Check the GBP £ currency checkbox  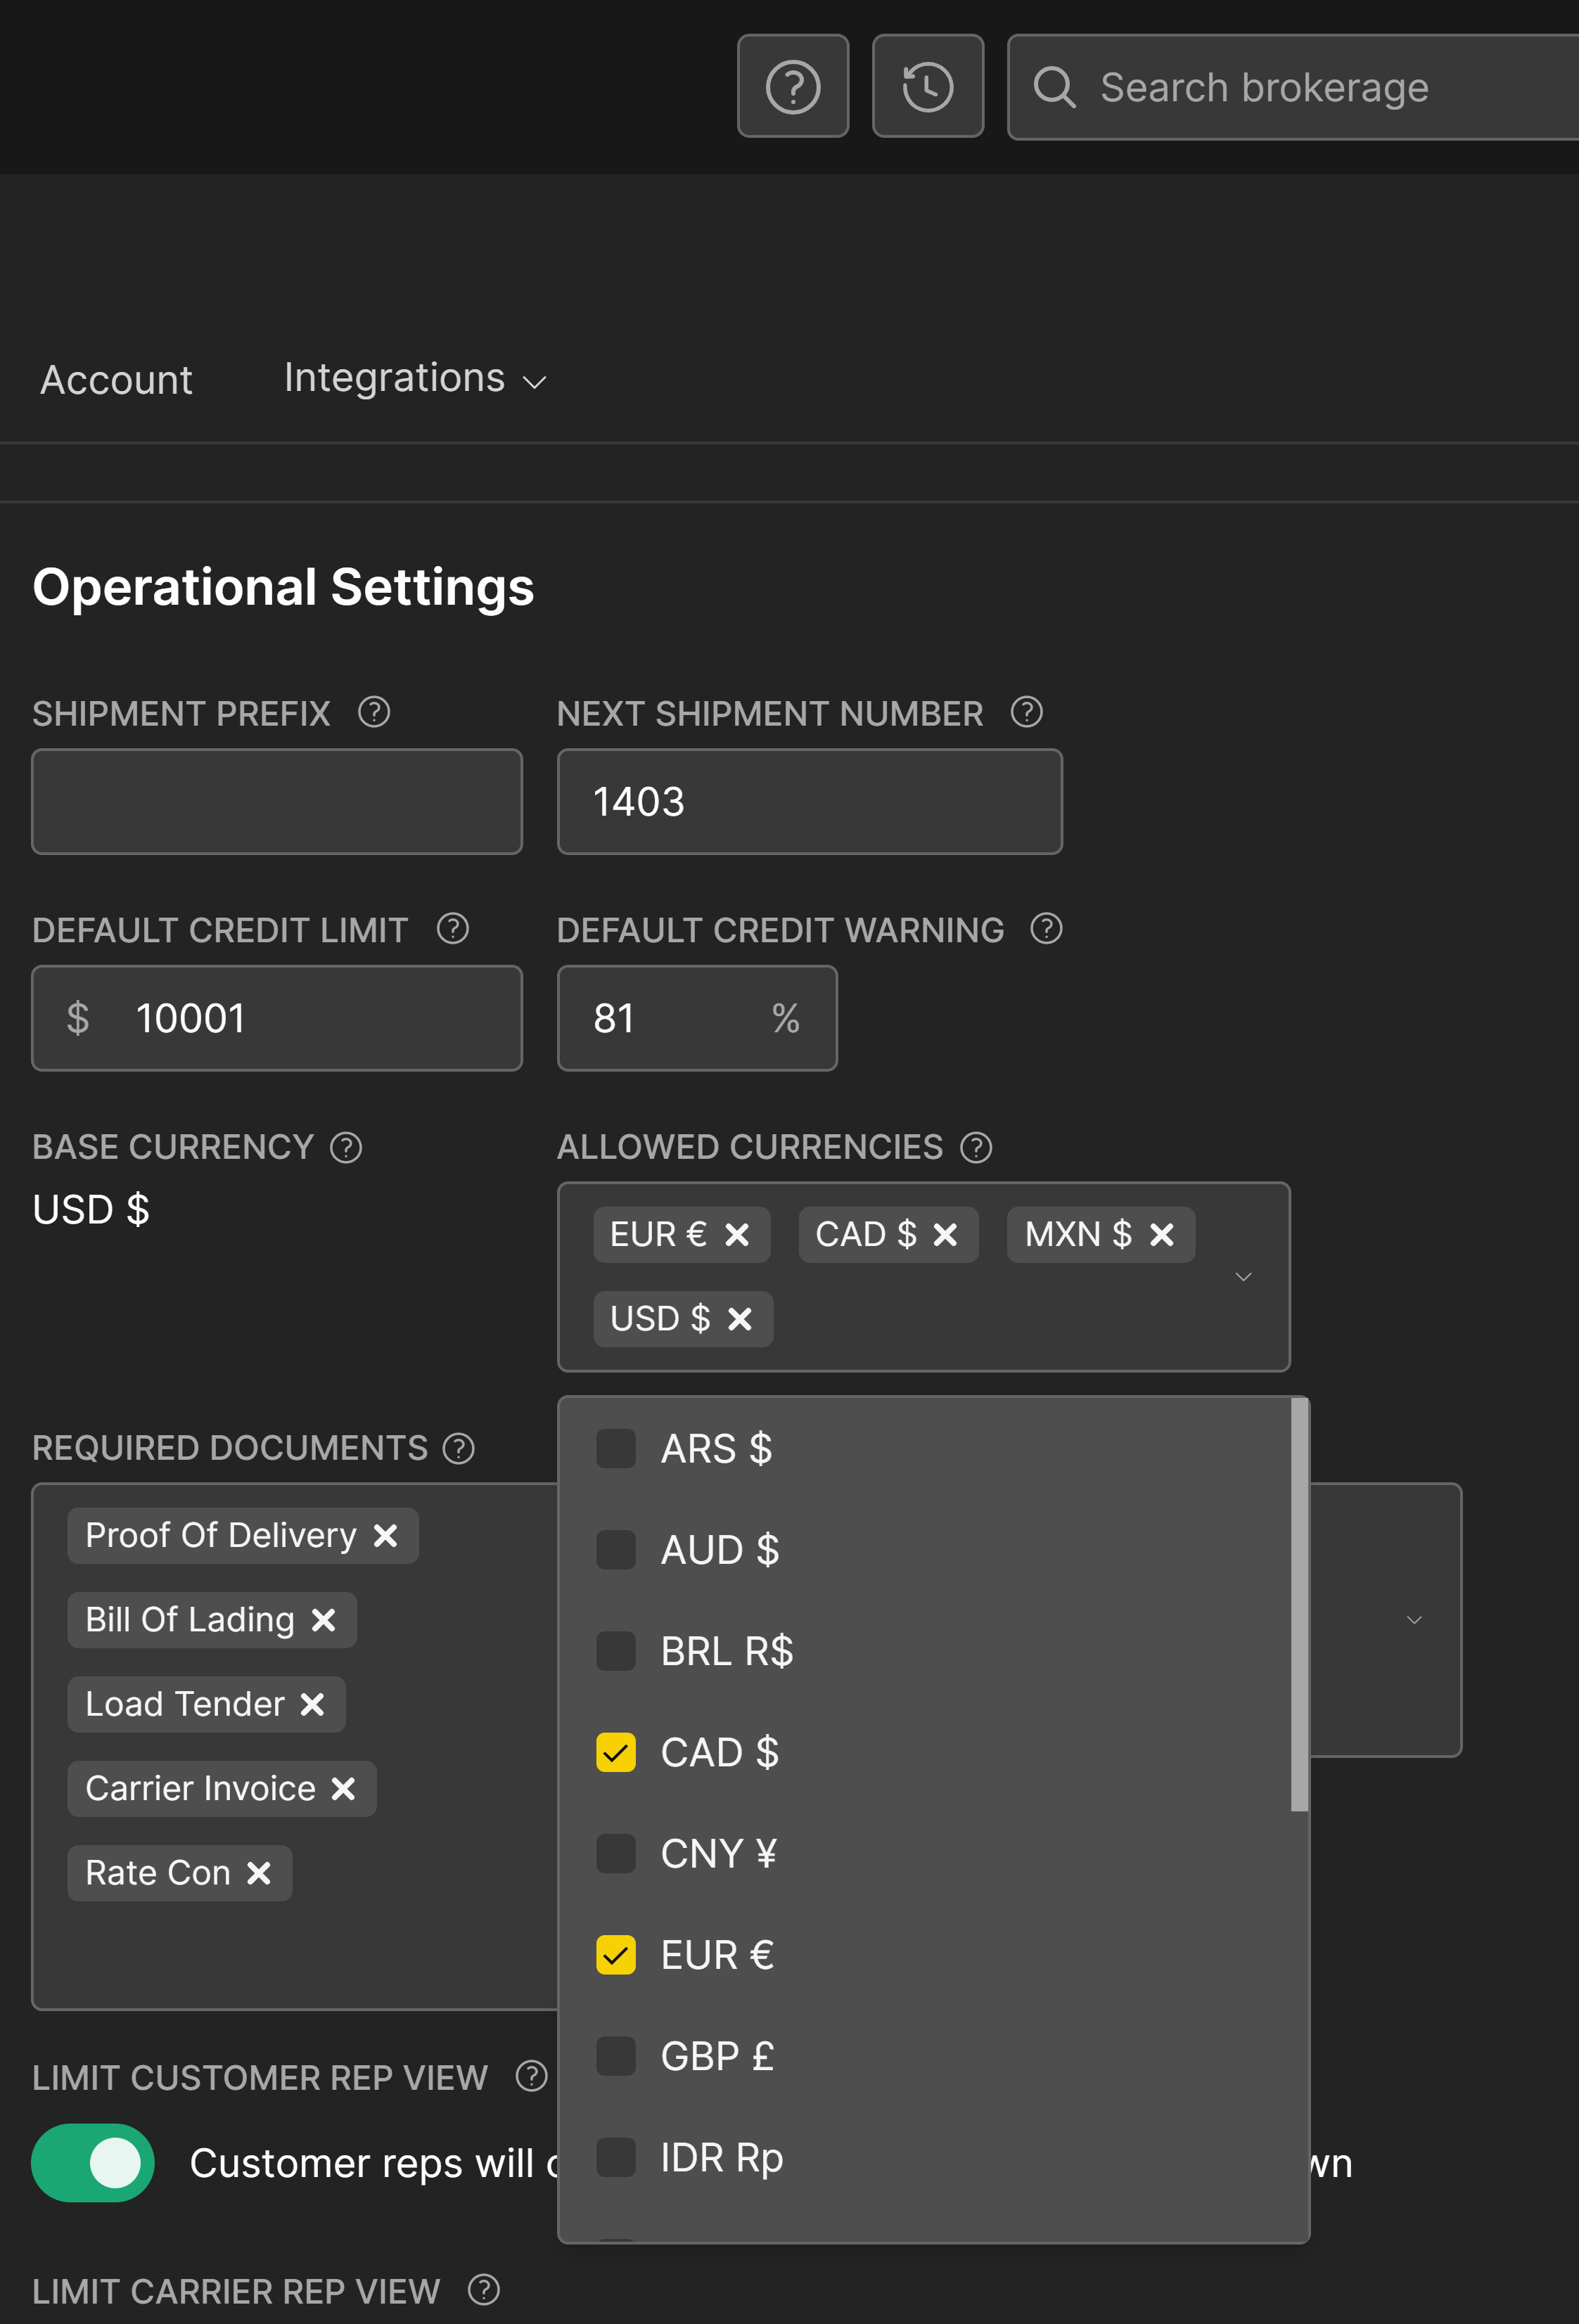point(616,2056)
